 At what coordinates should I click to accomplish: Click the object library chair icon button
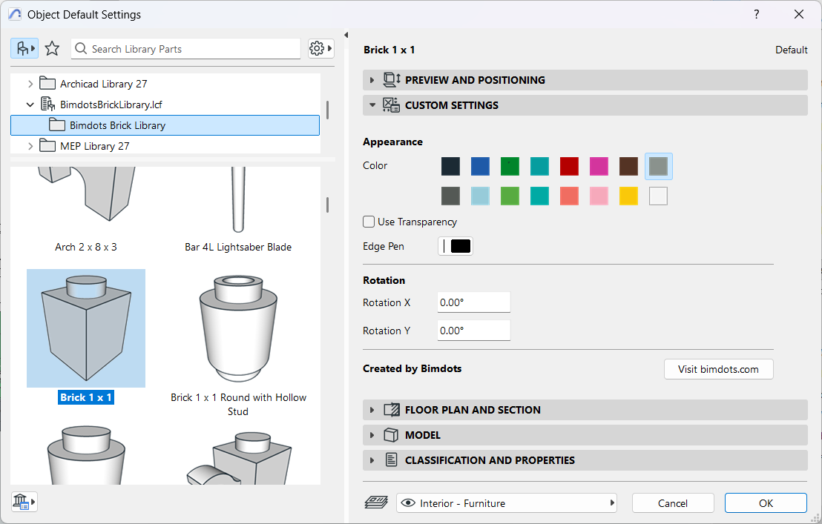pyautogui.click(x=24, y=49)
